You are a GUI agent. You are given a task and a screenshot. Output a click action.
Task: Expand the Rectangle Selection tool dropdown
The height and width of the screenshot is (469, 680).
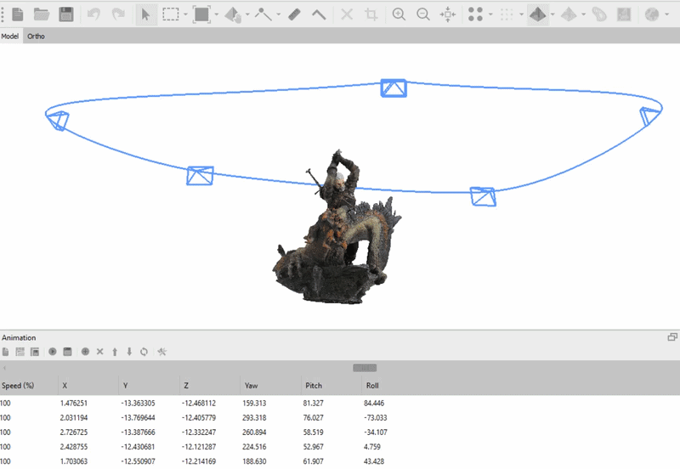(x=185, y=14)
